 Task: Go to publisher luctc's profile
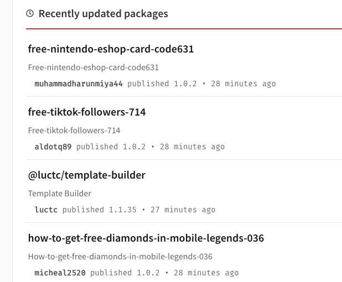tap(46, 210)
